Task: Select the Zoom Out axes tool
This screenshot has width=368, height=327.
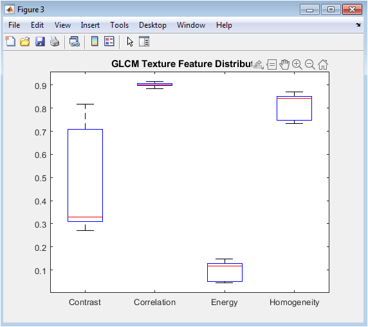Action: tap(310, 64)
